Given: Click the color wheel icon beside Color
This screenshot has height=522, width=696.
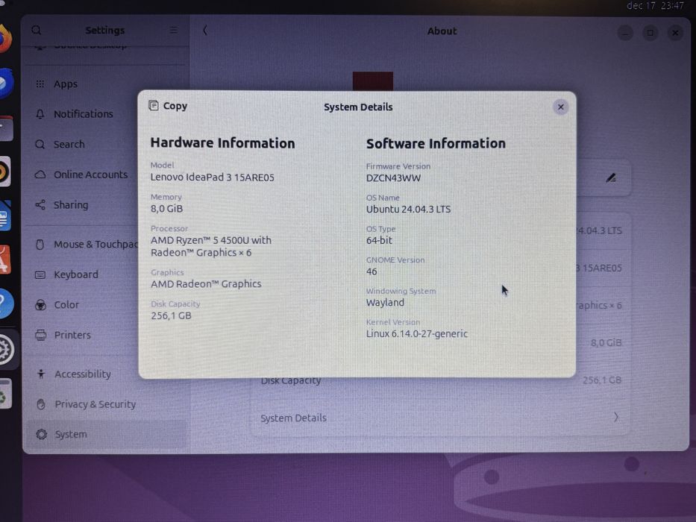Looking at the screenshot, I should [x=40, y=305].
